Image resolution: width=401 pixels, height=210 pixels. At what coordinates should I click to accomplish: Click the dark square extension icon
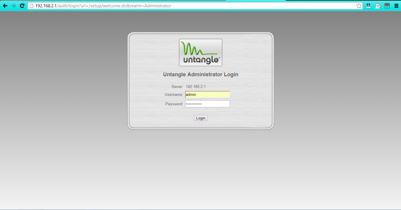pyautogui.click(x=387, y=6)
